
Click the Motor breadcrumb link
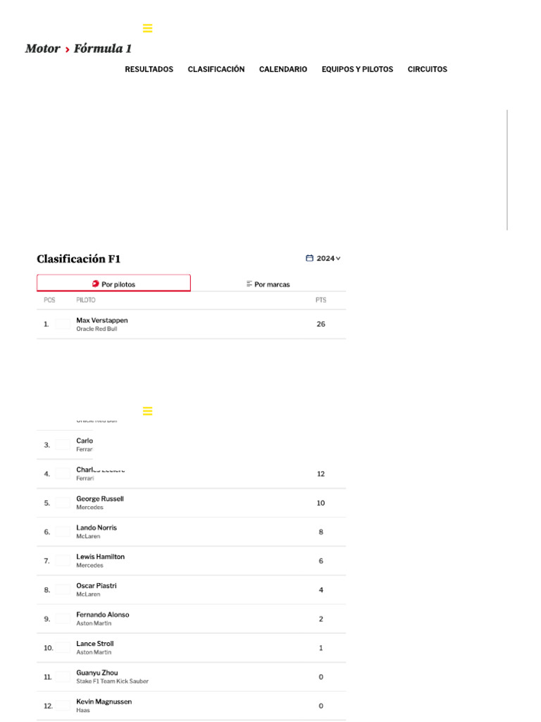pos(42,49)
